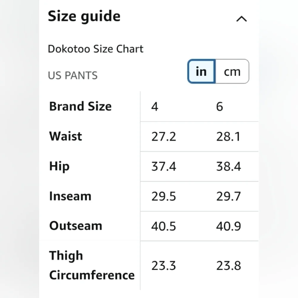This screenshot has width=298, height=298.
Task: Click the 27.2 waist value
Action: 164,137
